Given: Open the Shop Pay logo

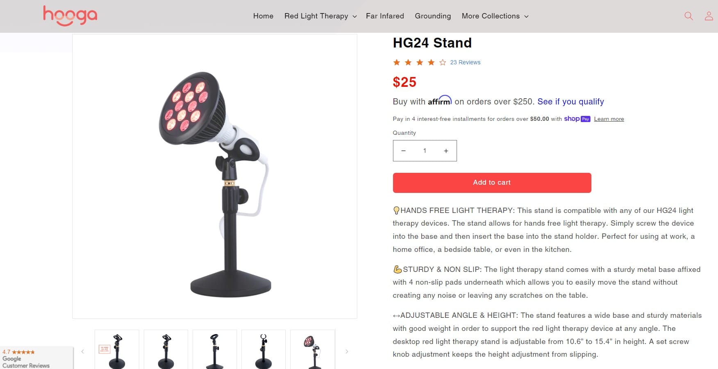Looking at the screenshot, I should pos(577,119).
